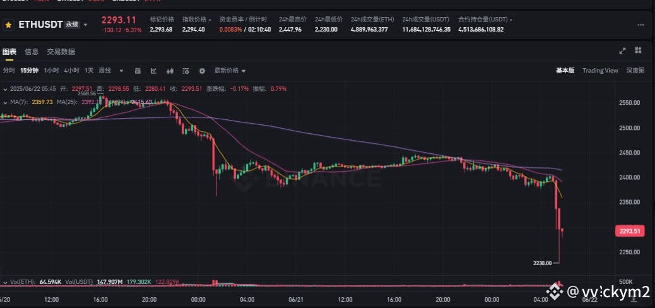Switch to the 图表 tab

click(x=9, y=52)
